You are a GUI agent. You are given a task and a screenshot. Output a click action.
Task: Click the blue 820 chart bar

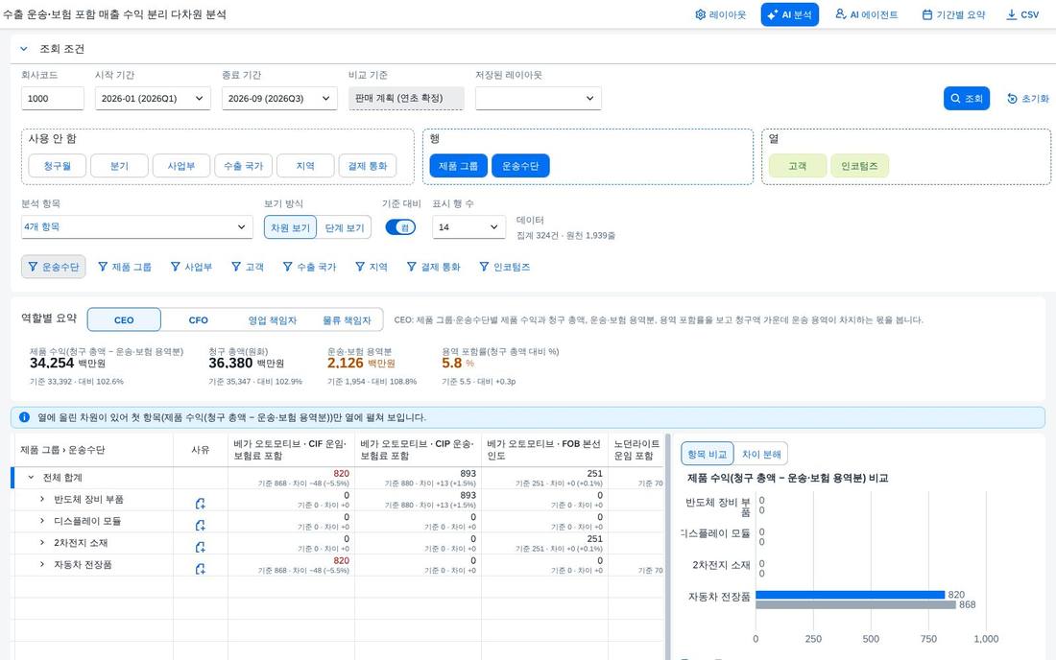point(850,594)
